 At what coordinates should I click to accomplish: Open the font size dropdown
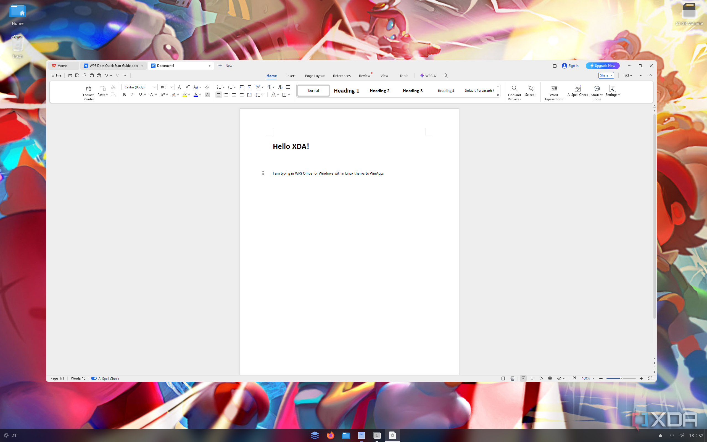(x=171, y=87)
